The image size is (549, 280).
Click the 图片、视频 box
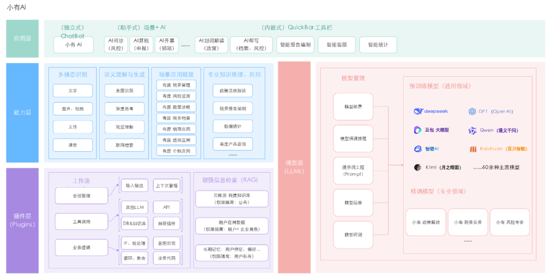pyautogui.click(x=73, y=109)
